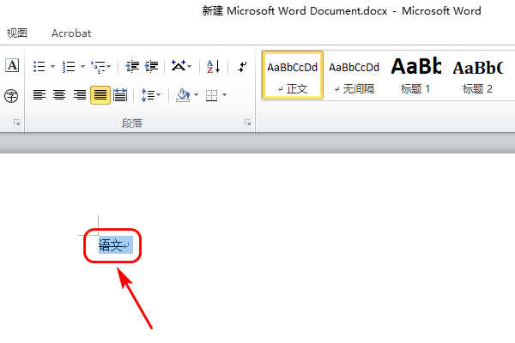Open the shading color dropdown arrow

click(x=196, y=95)
